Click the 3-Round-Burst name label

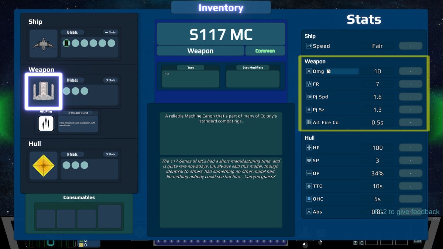tap(78, 113)
